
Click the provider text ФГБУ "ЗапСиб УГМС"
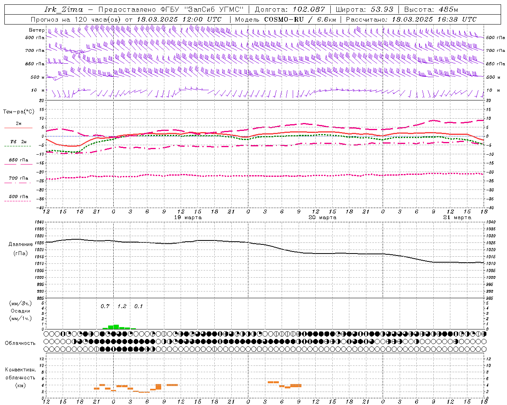pyautogui.click(x=203, y=9)
